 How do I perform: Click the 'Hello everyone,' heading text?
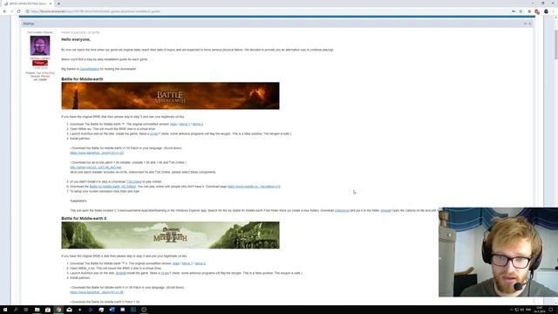tap(76, 39)
